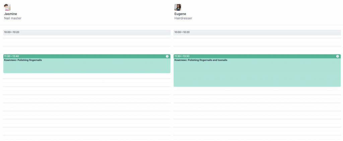This screenshot has height=141, width=343.
Task: Click the bottom schedule row in Eugene's column
Action: 257,137
